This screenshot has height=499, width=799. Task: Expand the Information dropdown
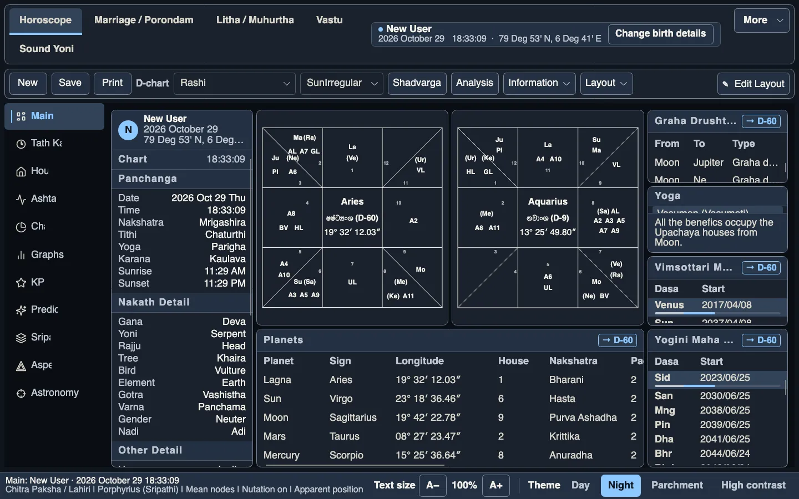click(539, 83)
